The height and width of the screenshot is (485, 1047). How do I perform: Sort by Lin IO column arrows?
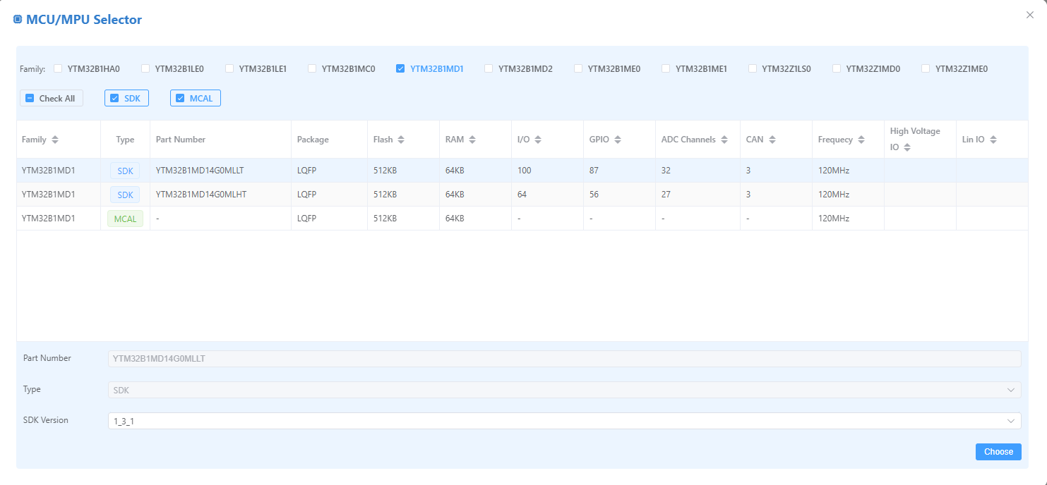993,140
